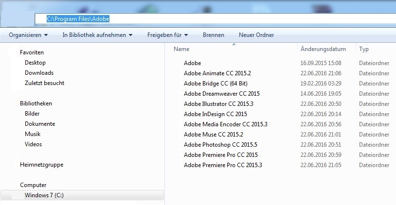Click the address bar path C:\Program Files\Adobe
Screen dimensions: 396x205
coord(78,19)
